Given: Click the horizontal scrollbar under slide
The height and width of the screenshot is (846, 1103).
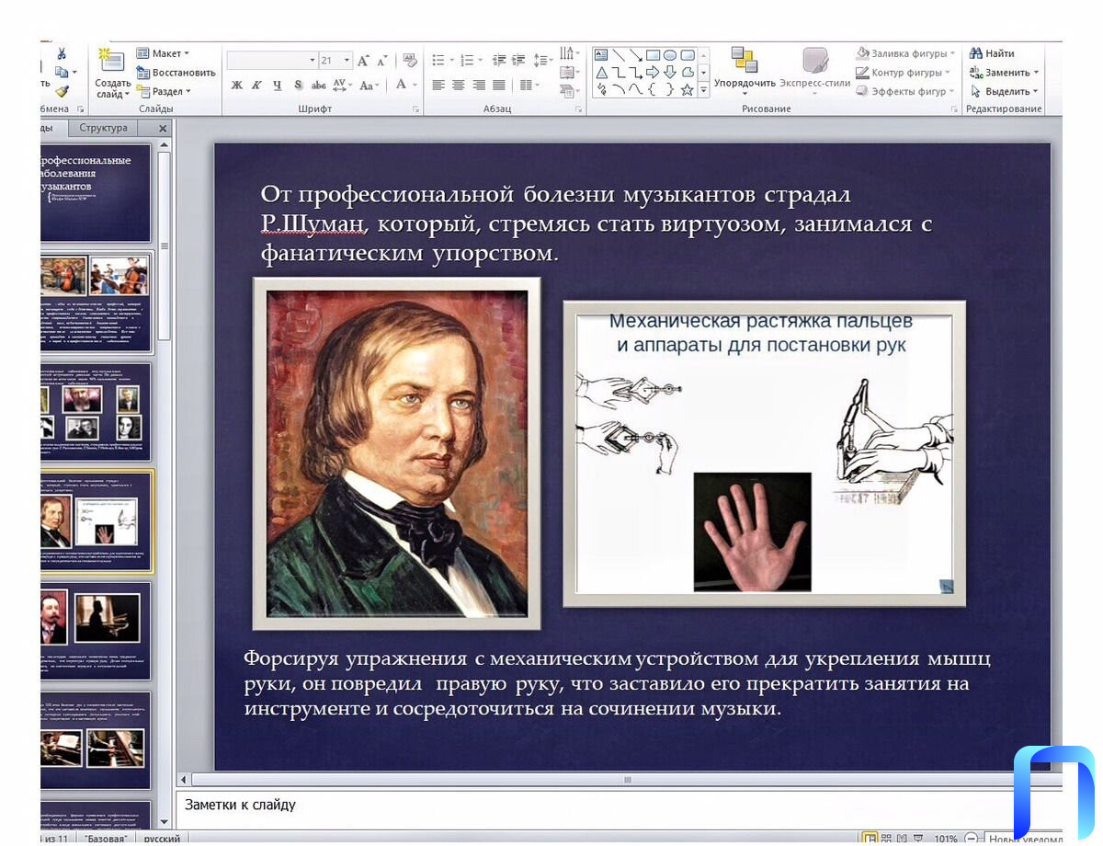Looking at the screenshot, I should [628, 780].
